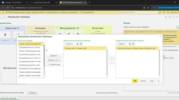
Task: Move item to left column with < button
Action: (112, 62)
